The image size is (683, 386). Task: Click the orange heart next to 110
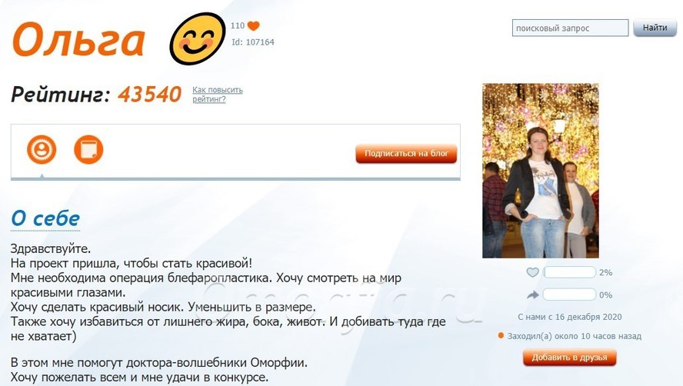pos(254,25)
